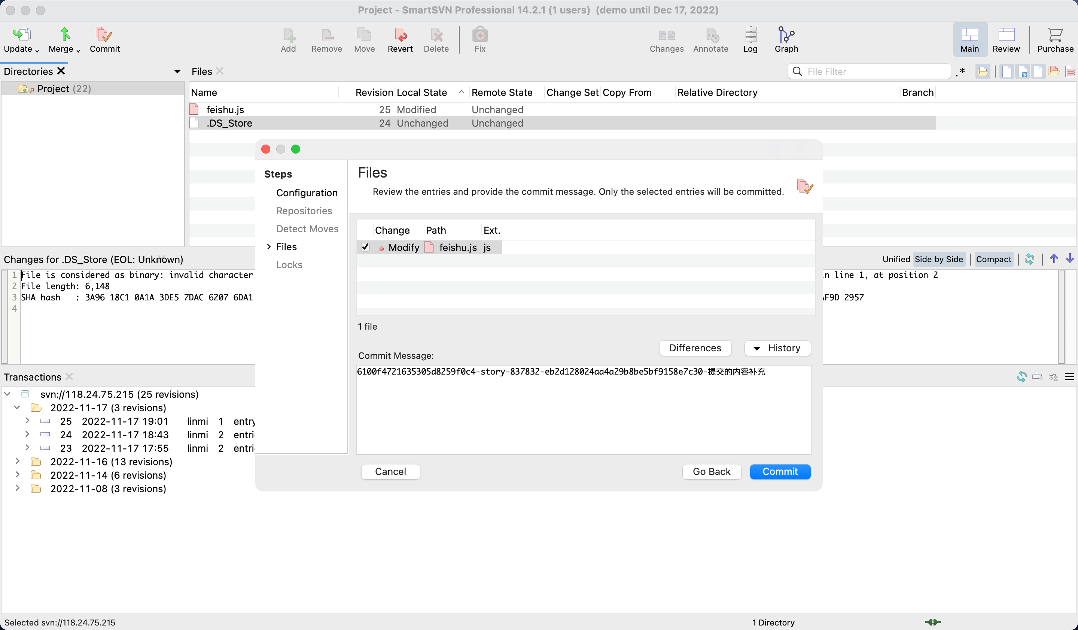Open the History commit message dropdown
1078x630 pixels.
(x=777, y=348)
